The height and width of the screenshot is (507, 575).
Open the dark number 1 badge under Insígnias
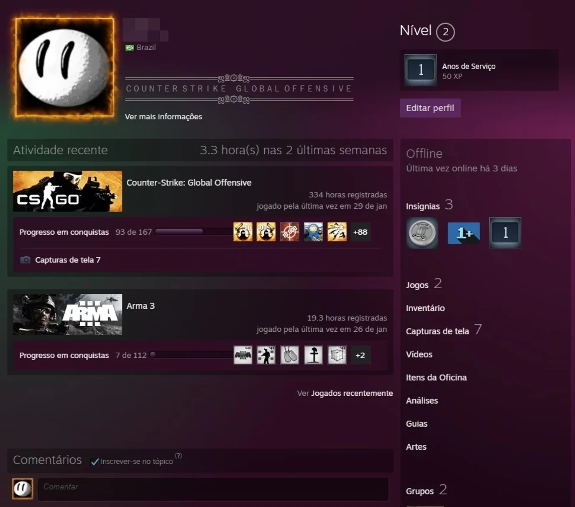pos(505,233)
